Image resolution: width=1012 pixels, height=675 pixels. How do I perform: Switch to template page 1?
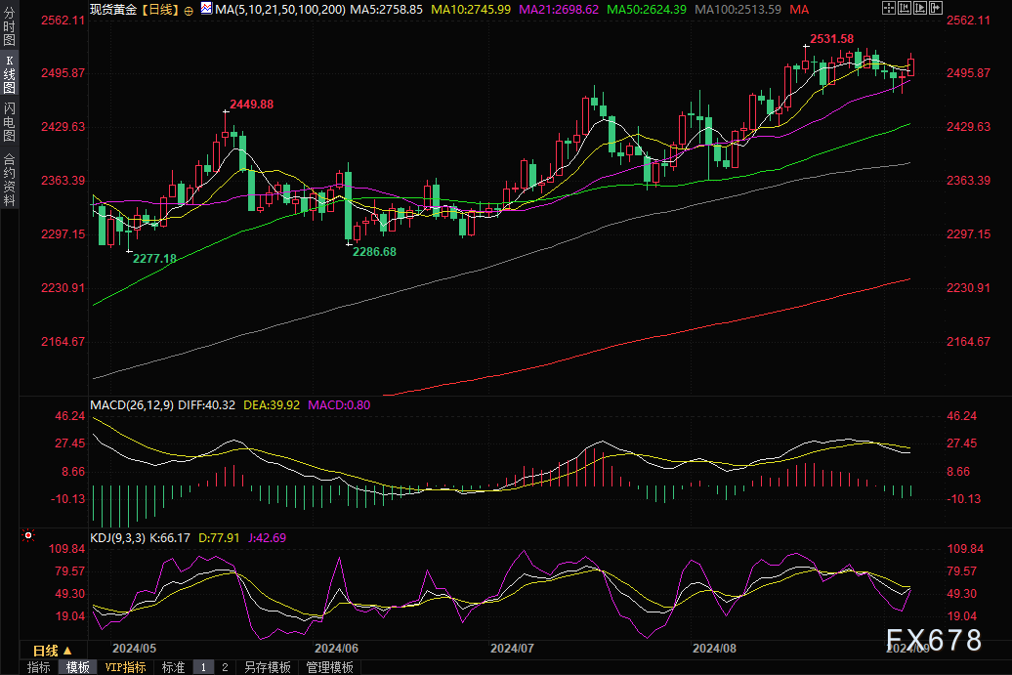[x=203, y=667]
